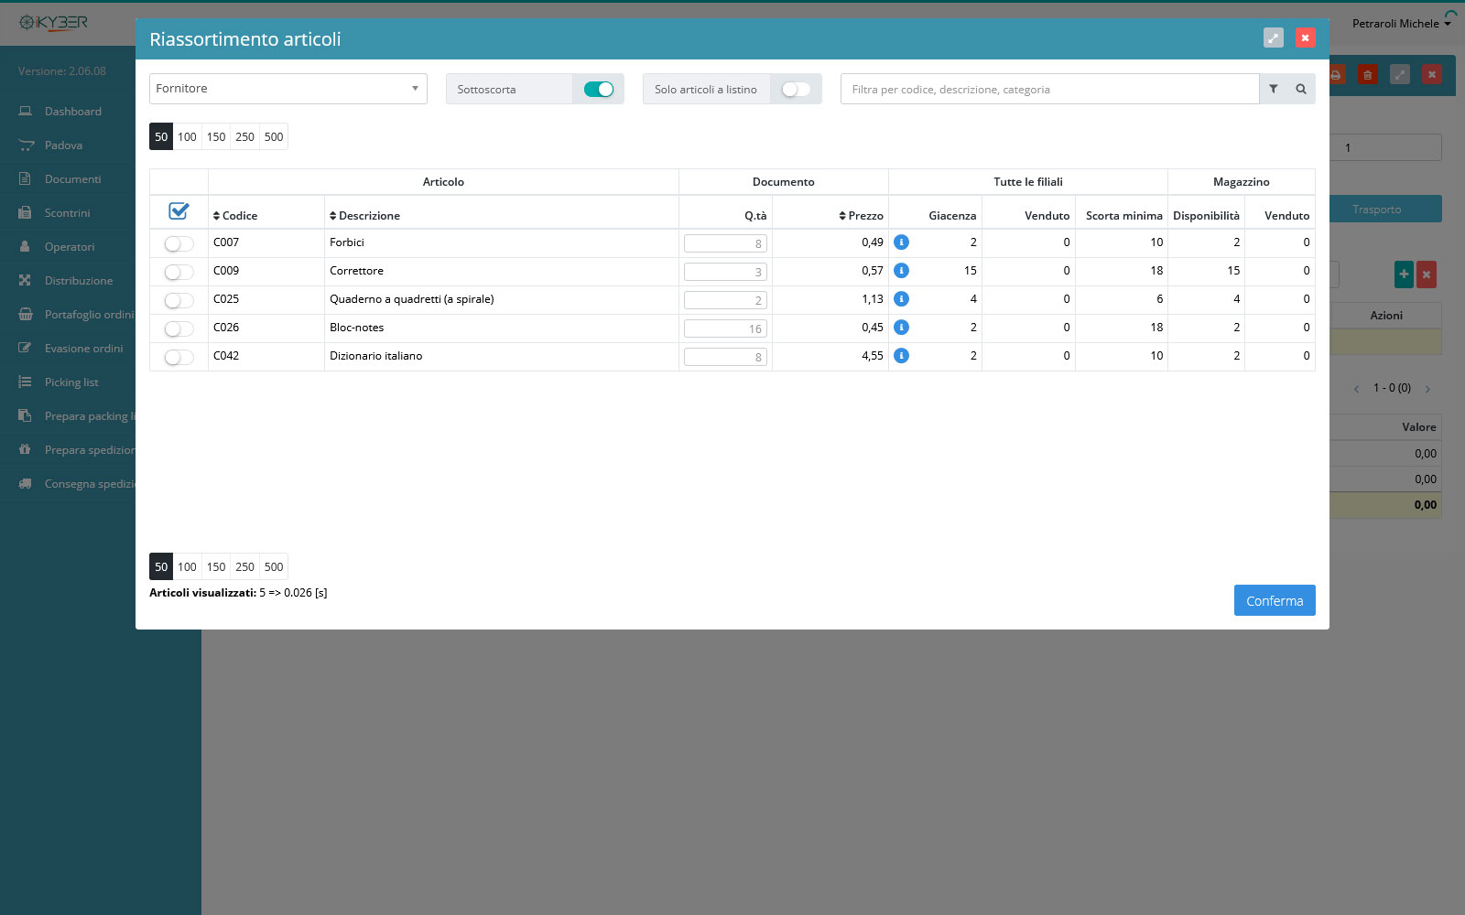The width and height of the screenshot is (1465, 915).
Task: Open Operatori in the sidebar
Action: [x=68, y=247]
